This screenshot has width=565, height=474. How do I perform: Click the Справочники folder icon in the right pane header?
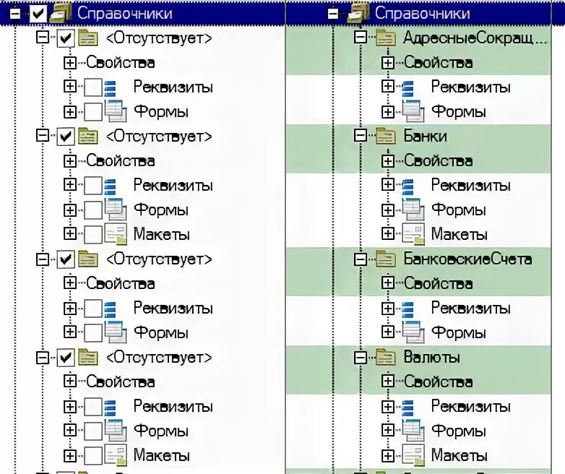pyautogui.click(x=358, y=13)
